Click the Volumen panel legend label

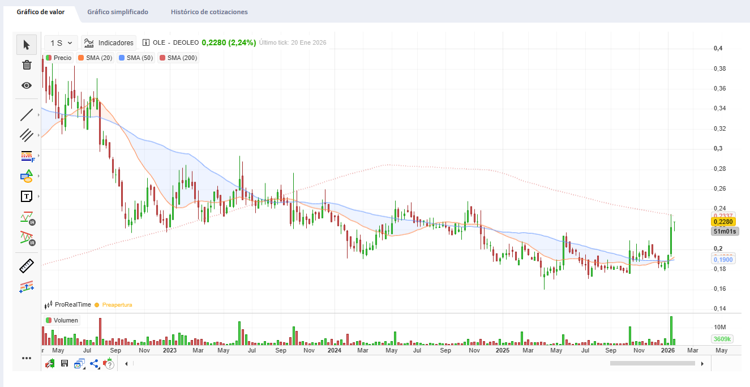click(66, 320)
